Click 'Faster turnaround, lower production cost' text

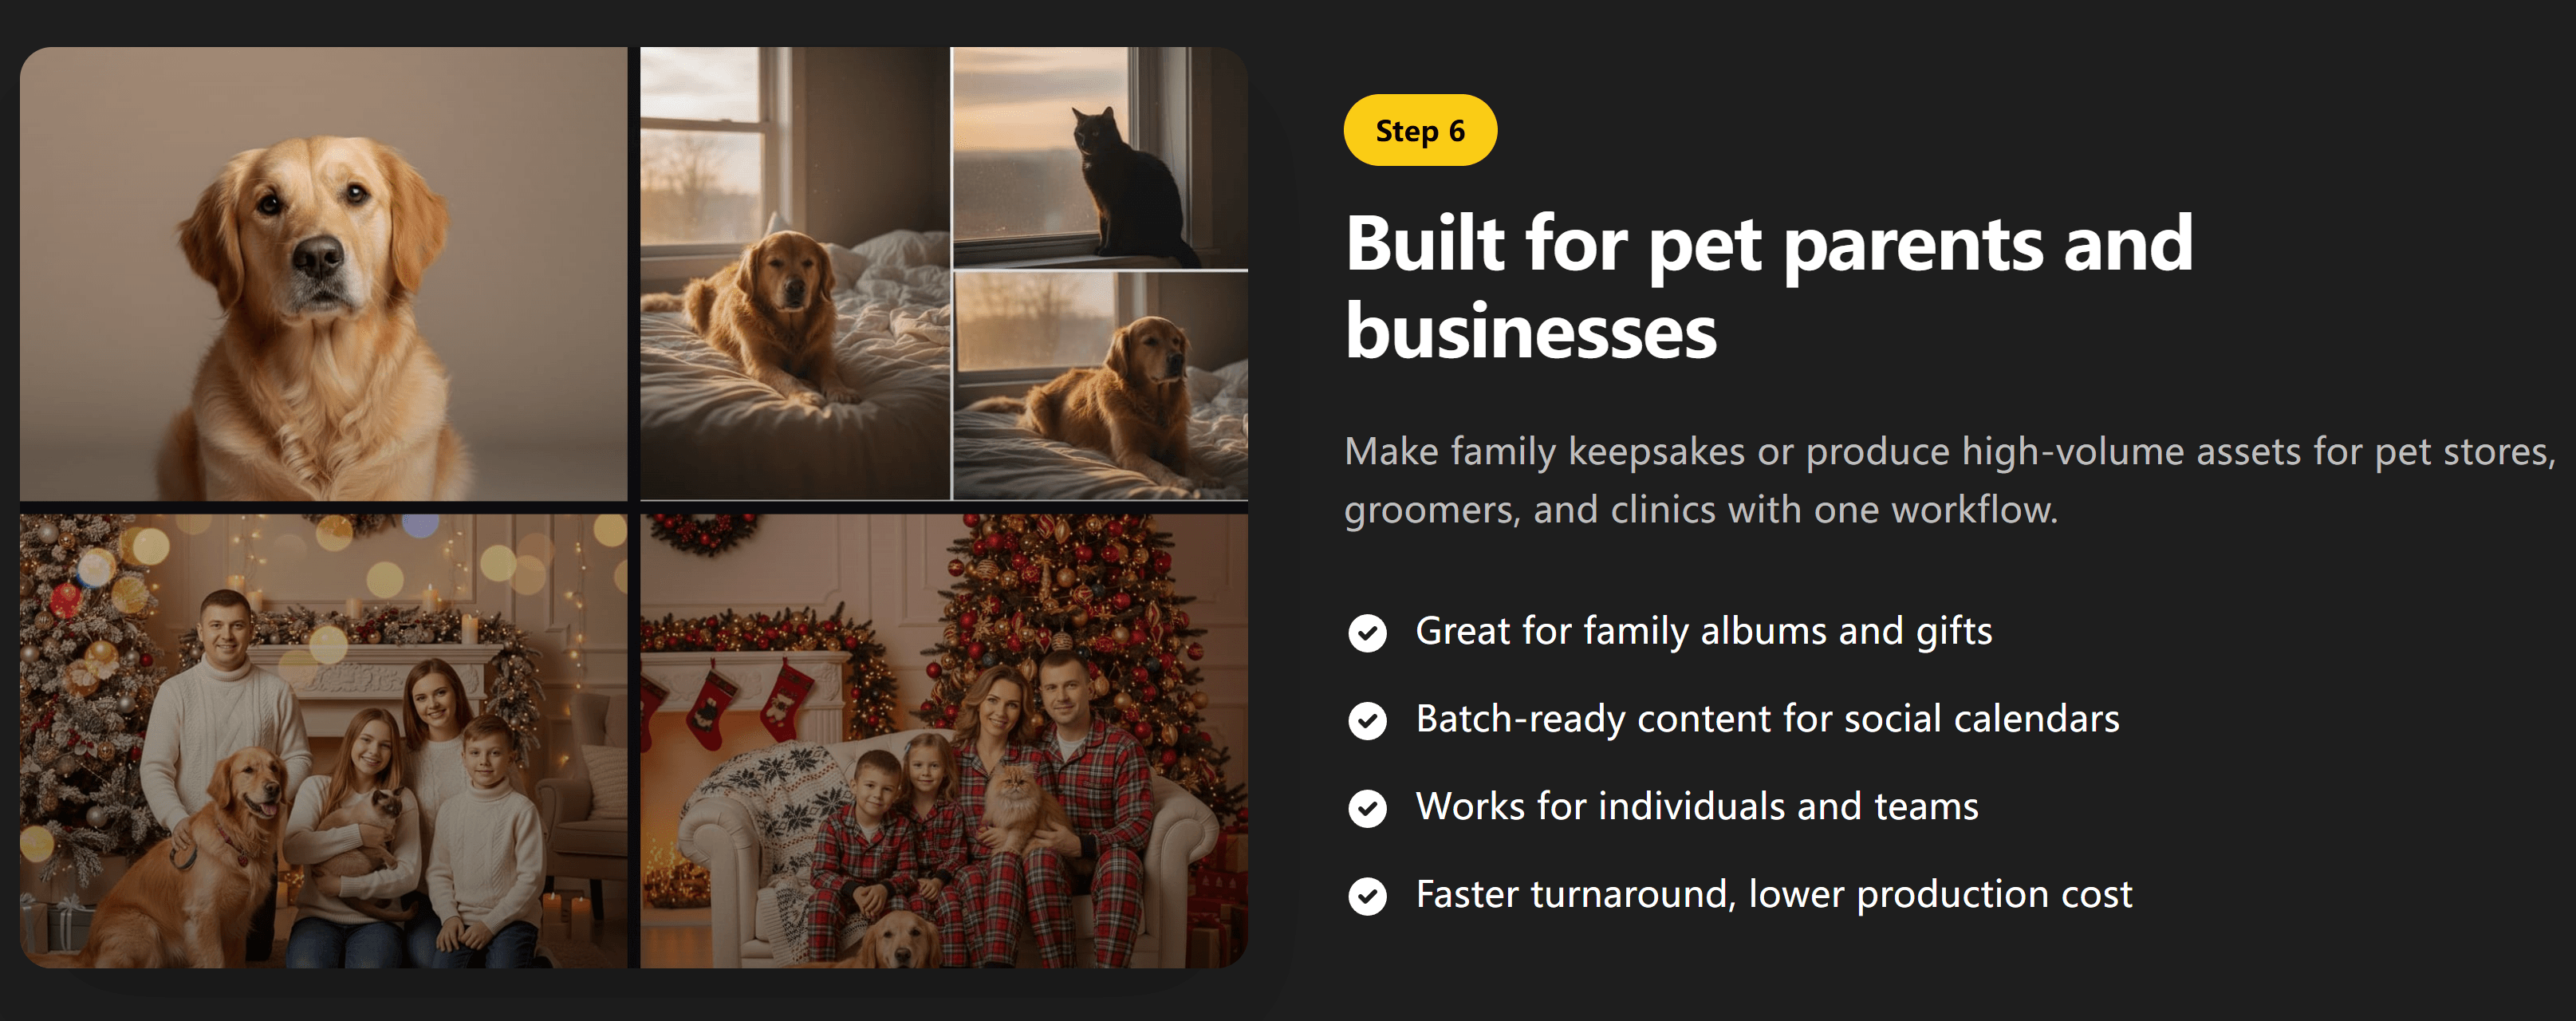coord(1774,894)
